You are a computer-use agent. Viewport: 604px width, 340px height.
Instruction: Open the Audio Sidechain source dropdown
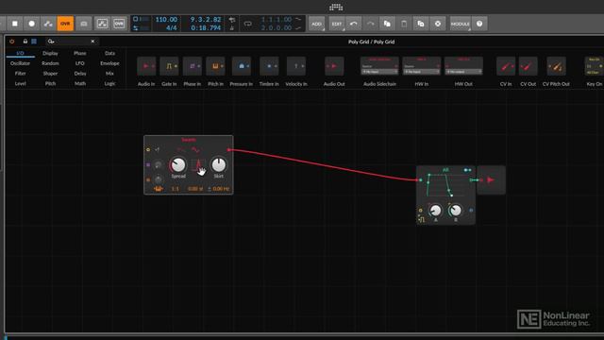379,72
